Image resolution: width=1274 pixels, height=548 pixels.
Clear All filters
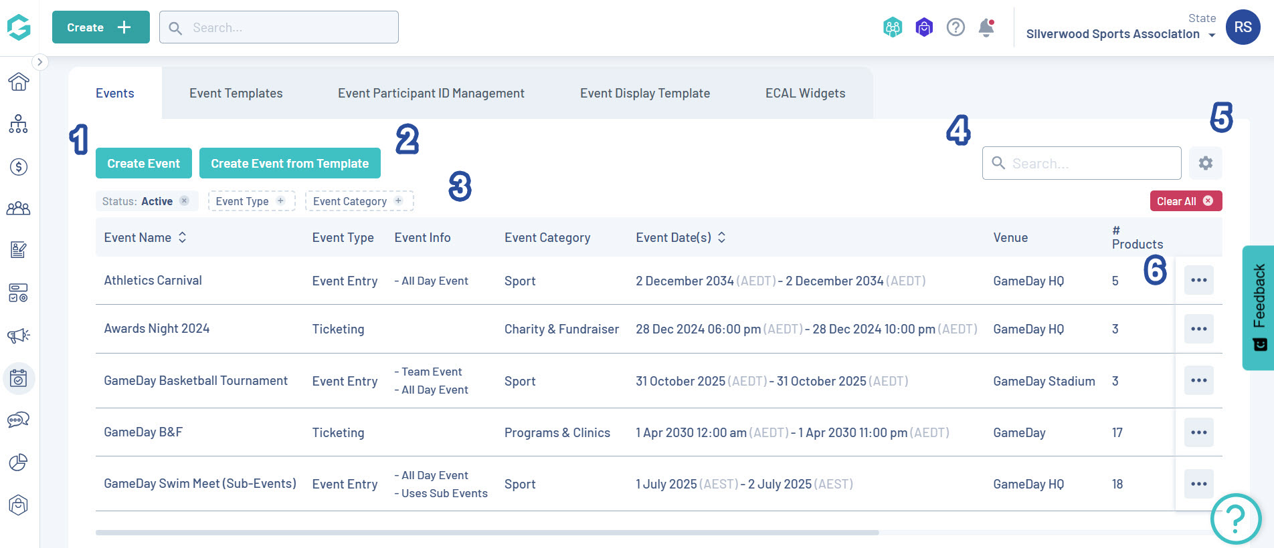pyautogui.click(x=1186, y=201)
